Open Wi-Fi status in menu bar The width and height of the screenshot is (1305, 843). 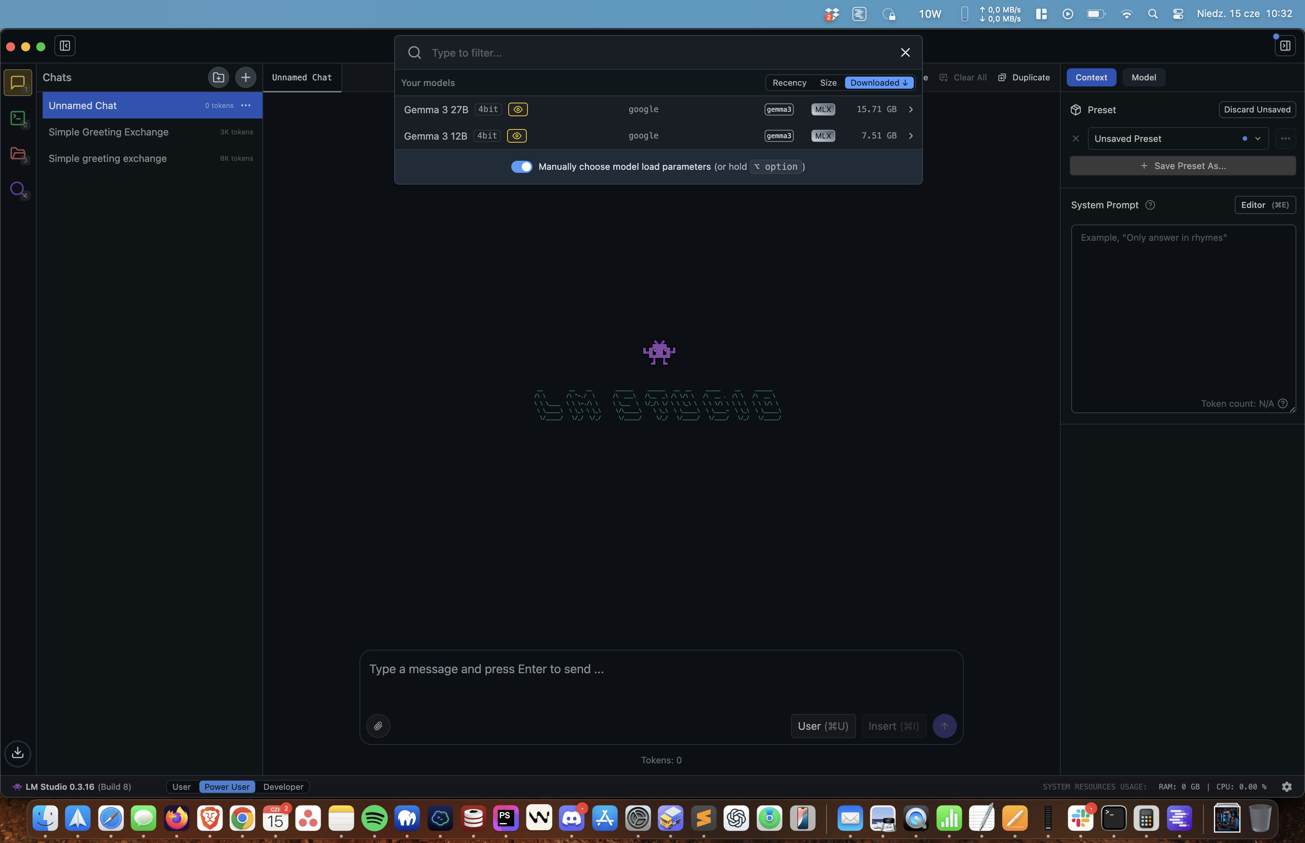(1126, 14)
